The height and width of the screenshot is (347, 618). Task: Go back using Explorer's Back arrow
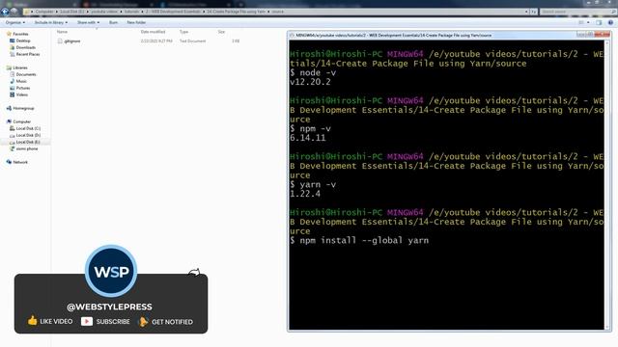coord(5,12)
